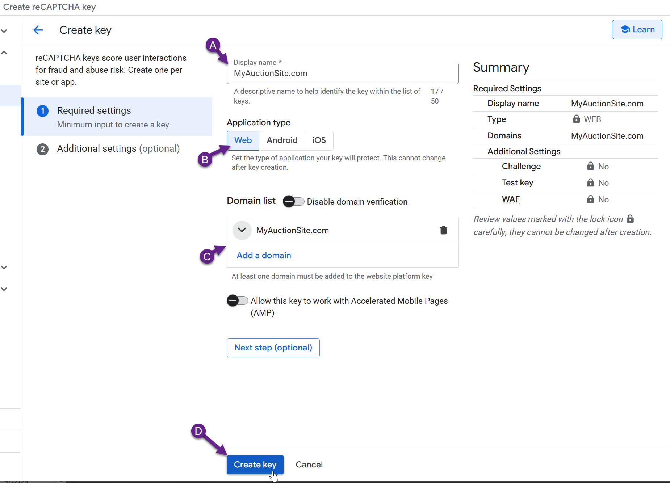670x483 pixels.
Task: Go back with the arrow beside Create key
Action: [38, 30]
